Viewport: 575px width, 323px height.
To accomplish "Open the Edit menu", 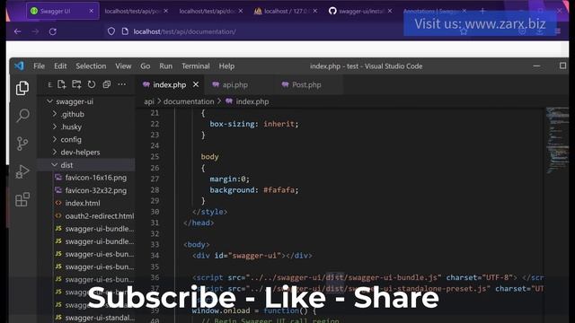I will click(60, 65).
